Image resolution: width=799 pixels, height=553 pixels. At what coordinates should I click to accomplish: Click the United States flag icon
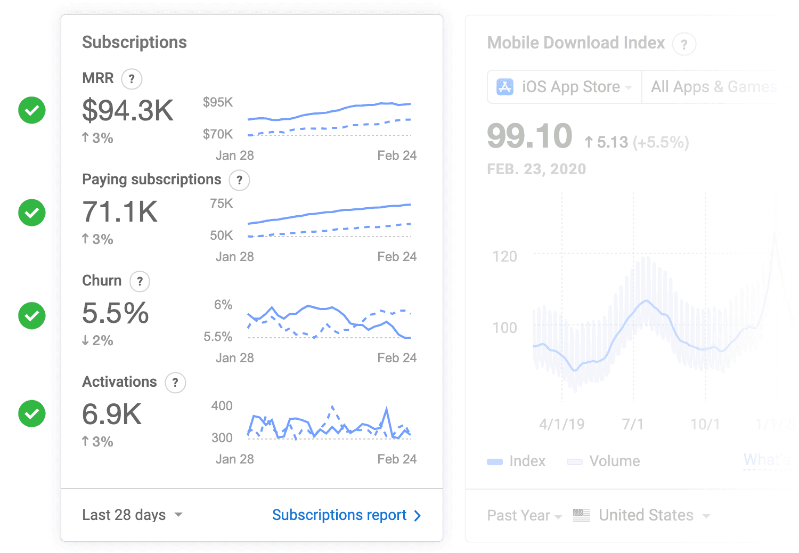point(581,515)
